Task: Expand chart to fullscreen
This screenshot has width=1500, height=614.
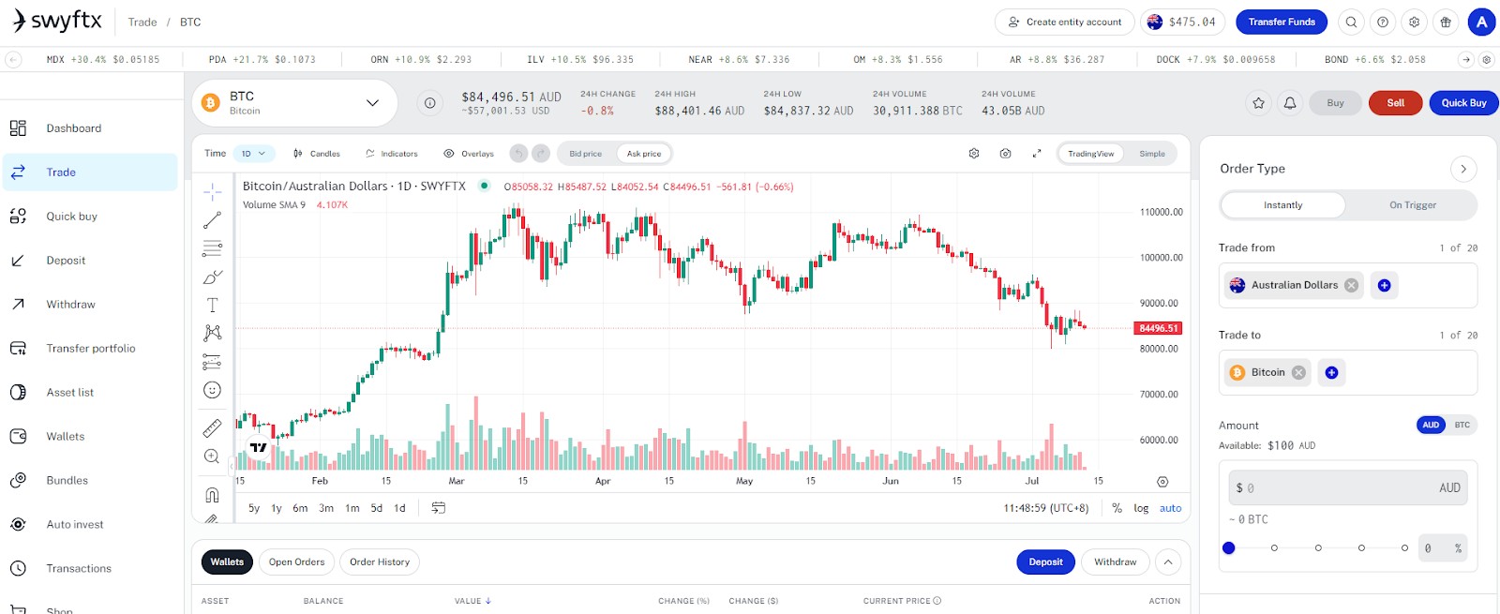Action: pos(1037,154)
